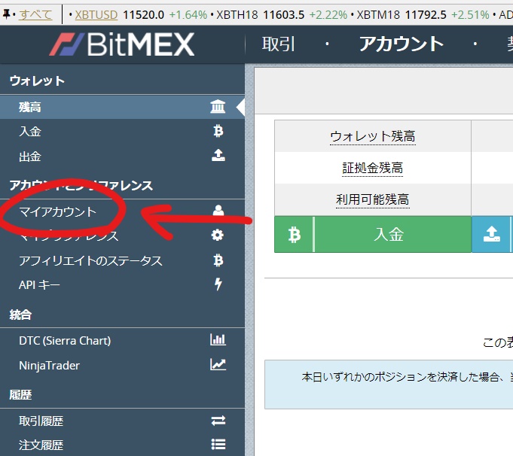Open 出金 in sidebar

pyautogui.click(x=122, y=157)
